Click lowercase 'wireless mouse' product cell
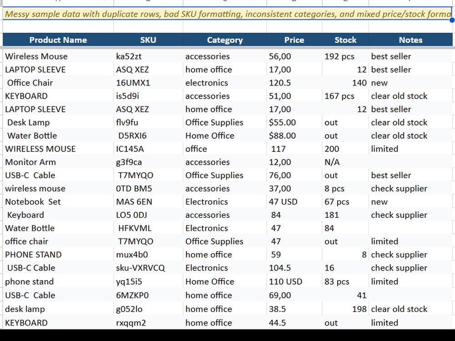This screenshot has height=341, width=455. 58,189
